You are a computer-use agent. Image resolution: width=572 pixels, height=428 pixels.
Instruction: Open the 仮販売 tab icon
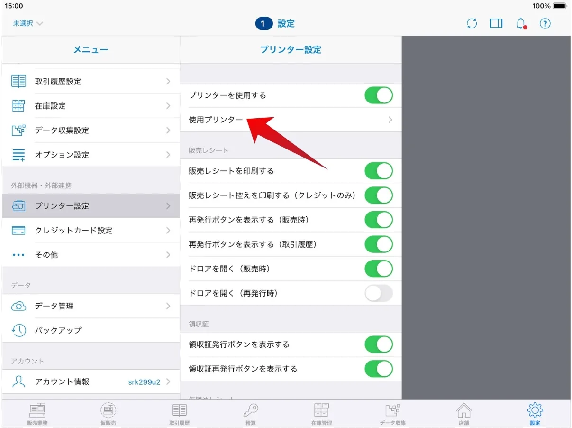click(x=108, y=411)
